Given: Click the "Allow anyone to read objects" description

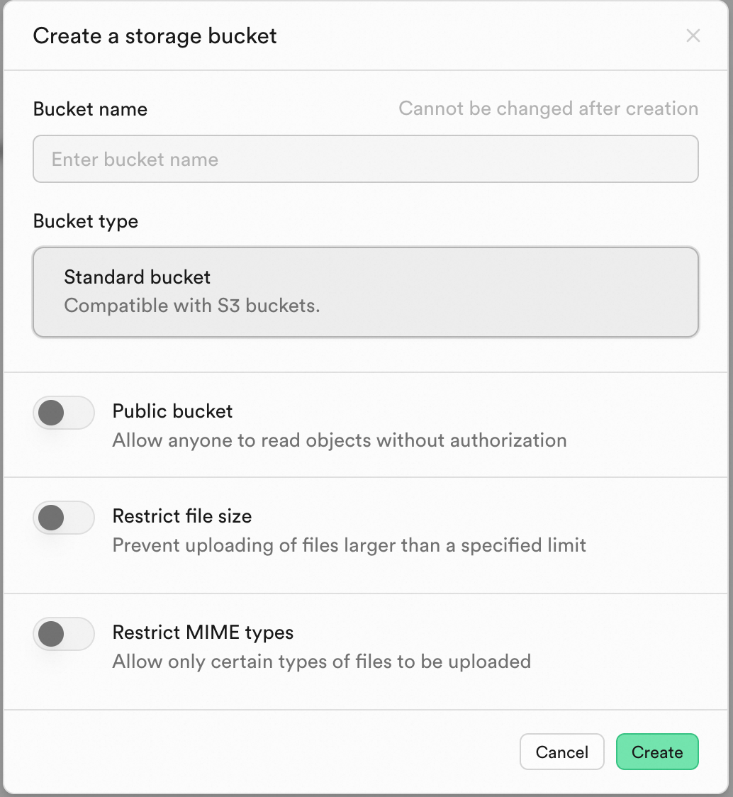Looking at the screenshot, I should (339, 440).
